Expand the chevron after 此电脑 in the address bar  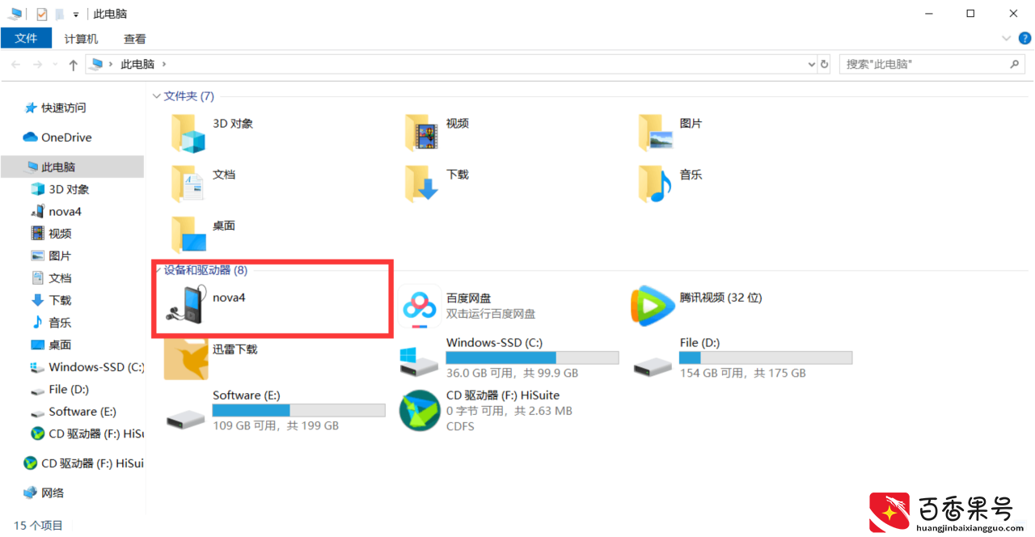pos(164,64)
